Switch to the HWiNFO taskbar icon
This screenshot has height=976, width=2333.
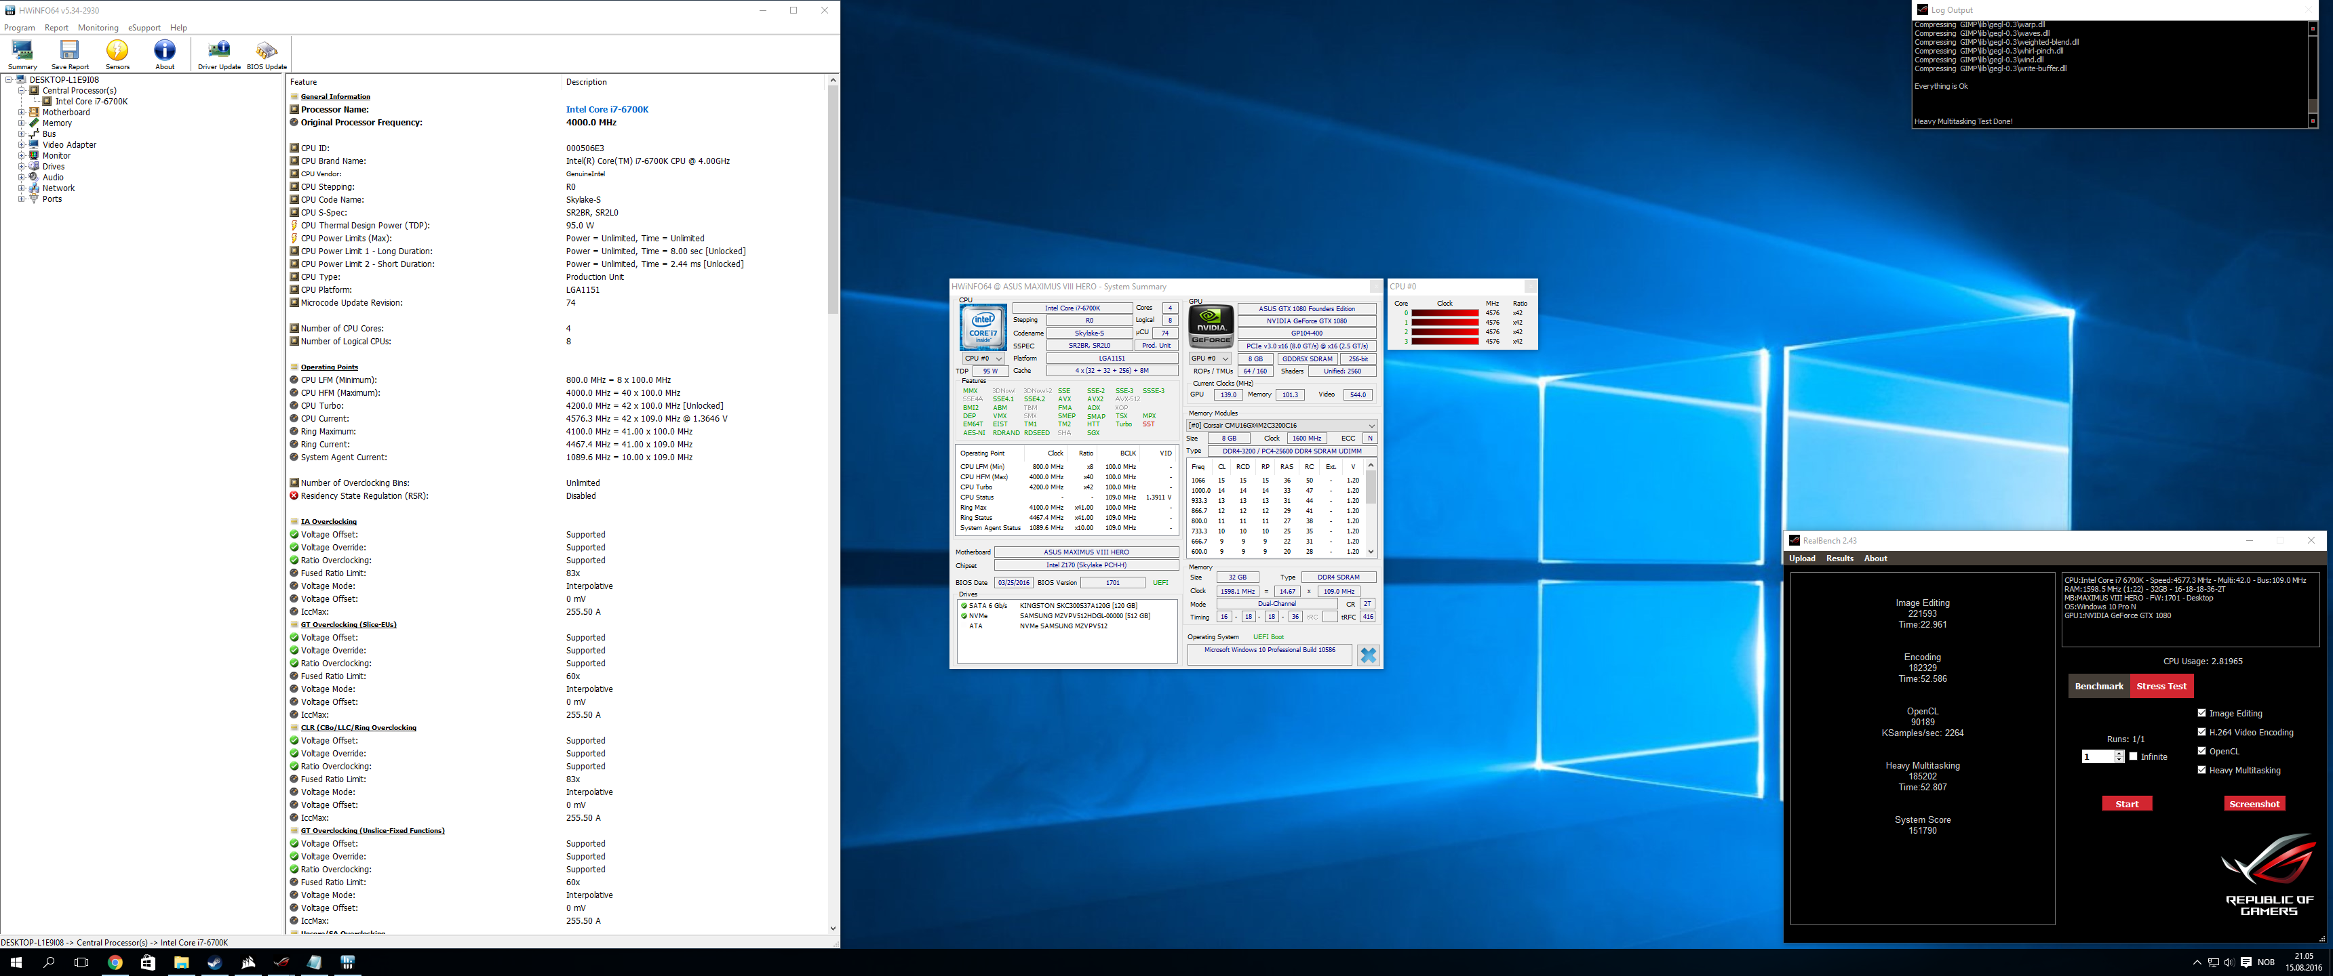(348, 962)
